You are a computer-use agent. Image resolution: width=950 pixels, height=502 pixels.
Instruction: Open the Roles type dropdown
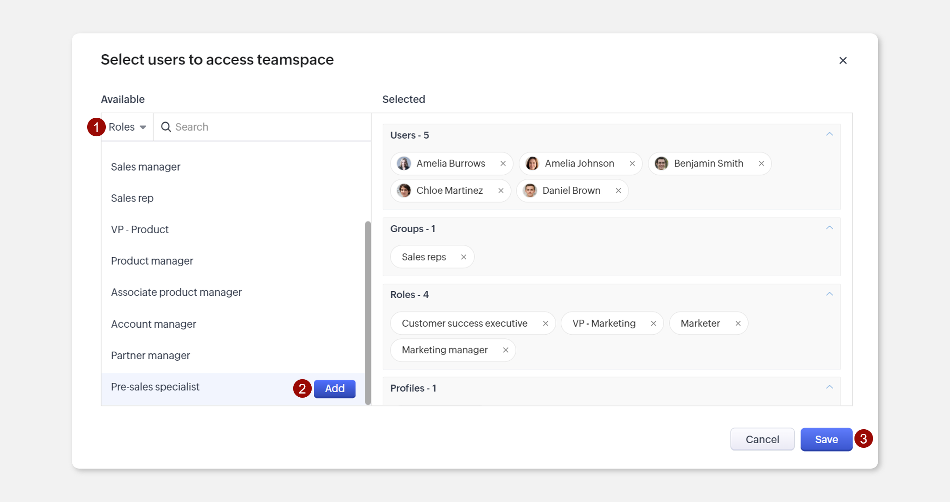[x=127, y=127]
